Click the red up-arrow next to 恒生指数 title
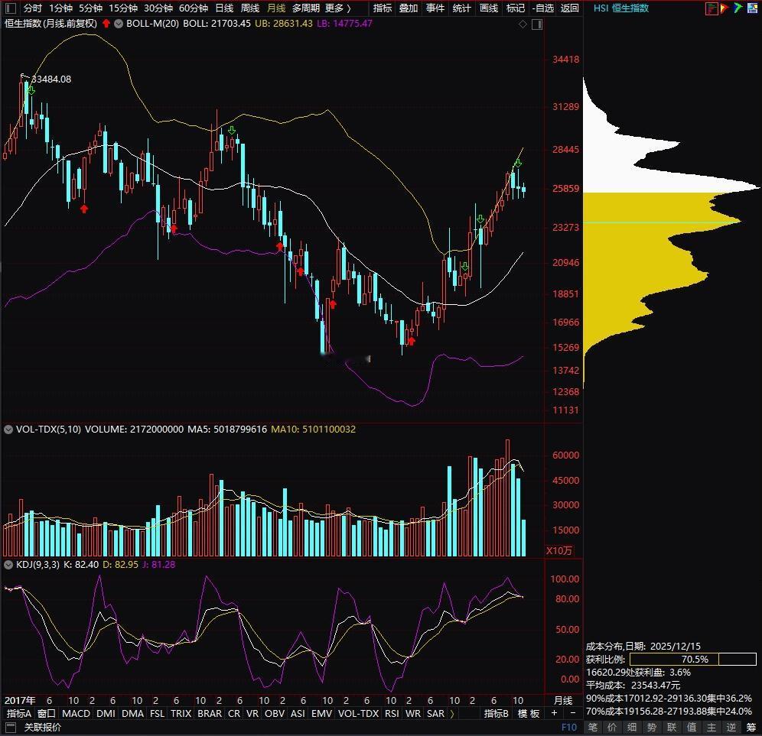Screen dimensions: 762x736 [x=106, y=23]
